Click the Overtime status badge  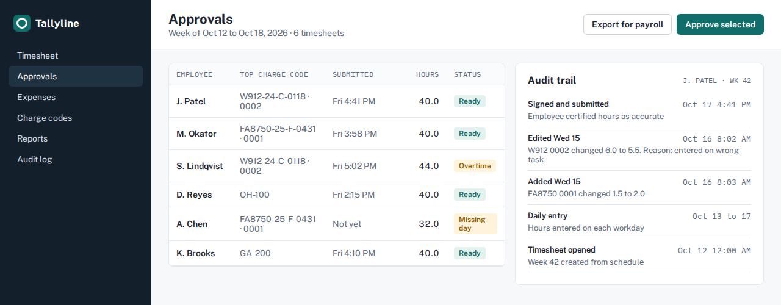click(x=475, y=166)
